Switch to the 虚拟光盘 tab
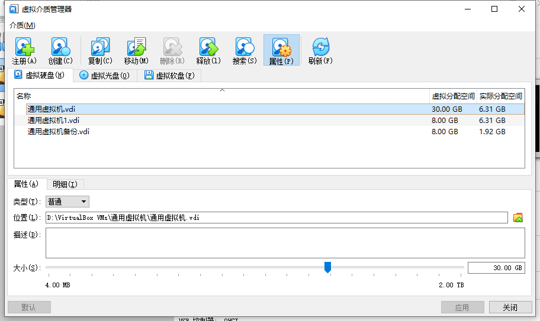540x321 pixels. [104, 76]
